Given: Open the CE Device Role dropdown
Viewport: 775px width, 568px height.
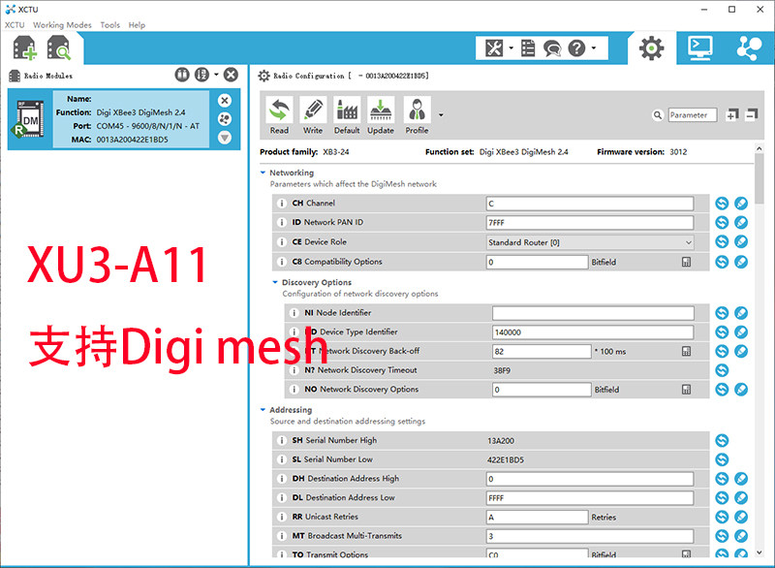Looking at the screenshot, I should click(590, 242).
